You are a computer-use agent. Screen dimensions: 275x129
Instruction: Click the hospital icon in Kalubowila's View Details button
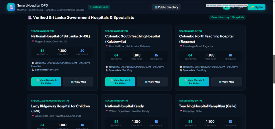tap(112, 80)
